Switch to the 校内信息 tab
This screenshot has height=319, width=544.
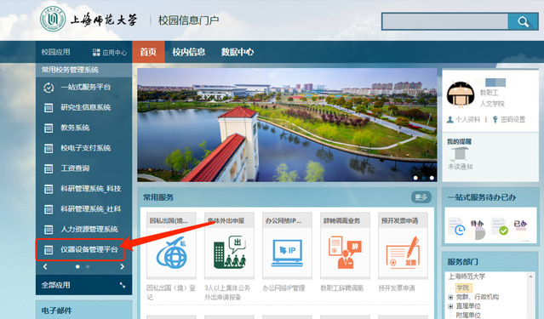[x=189, y=52]
